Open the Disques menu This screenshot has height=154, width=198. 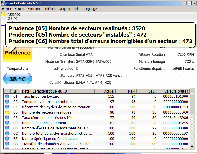64,9
